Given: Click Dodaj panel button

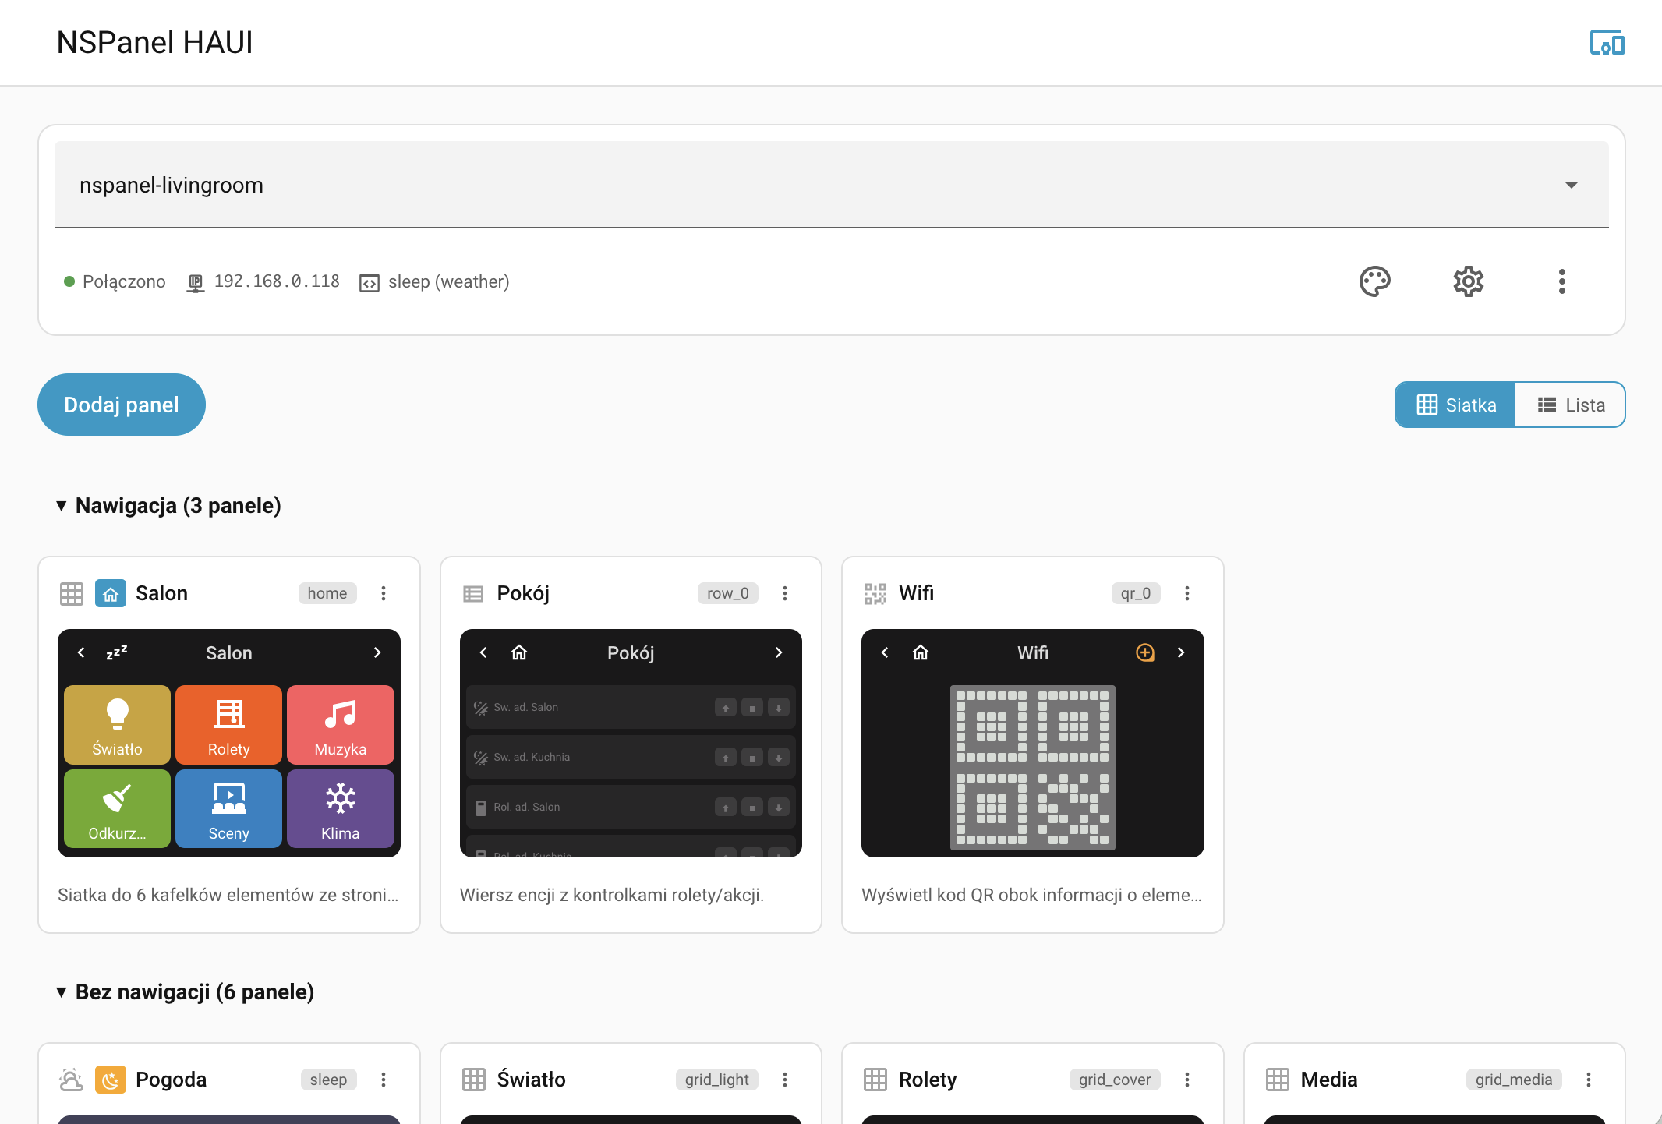Looking at the screenshot, I should (x=122, y=405).
